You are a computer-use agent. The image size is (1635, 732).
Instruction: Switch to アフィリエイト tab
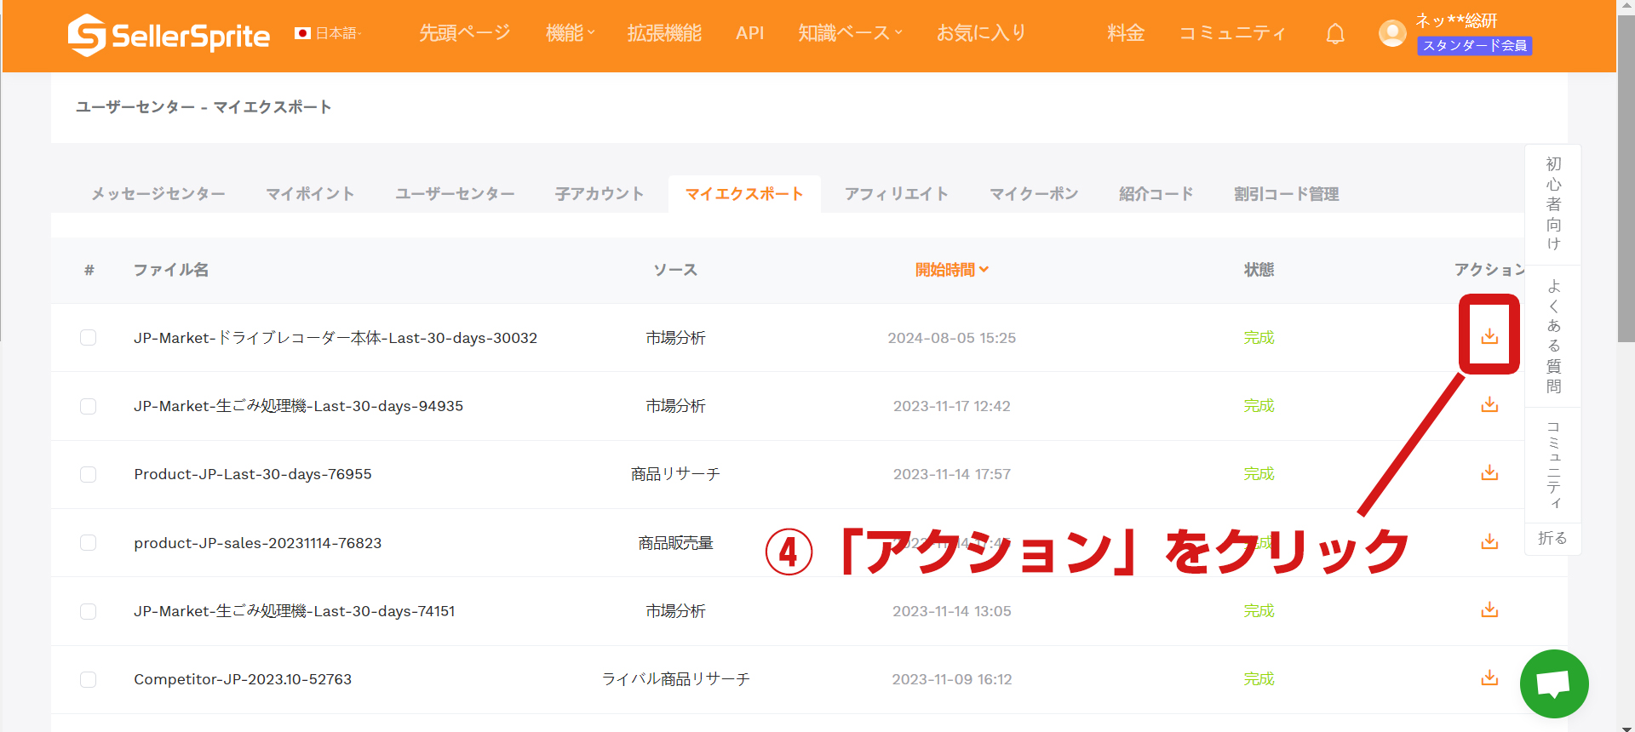click(x=896, y=194)
